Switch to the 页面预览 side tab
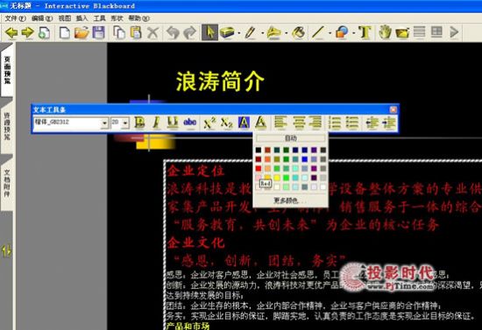Screen dimensions: 482x330 [7, 70]
